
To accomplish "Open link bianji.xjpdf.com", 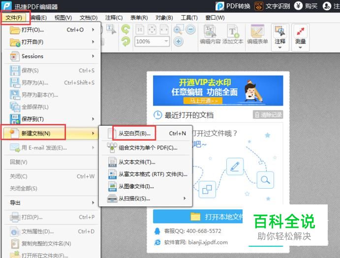I will [x=208, y=242].
